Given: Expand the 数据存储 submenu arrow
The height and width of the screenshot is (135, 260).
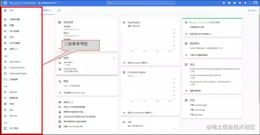Looking at the screenshot, I should click(36, 98).
